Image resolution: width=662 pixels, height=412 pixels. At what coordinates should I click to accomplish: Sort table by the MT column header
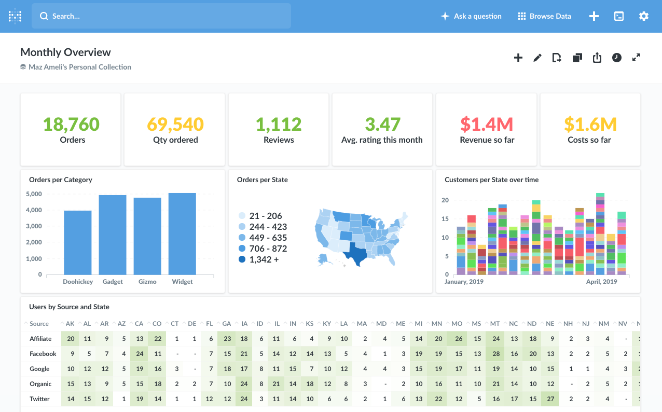click(495, 324)
